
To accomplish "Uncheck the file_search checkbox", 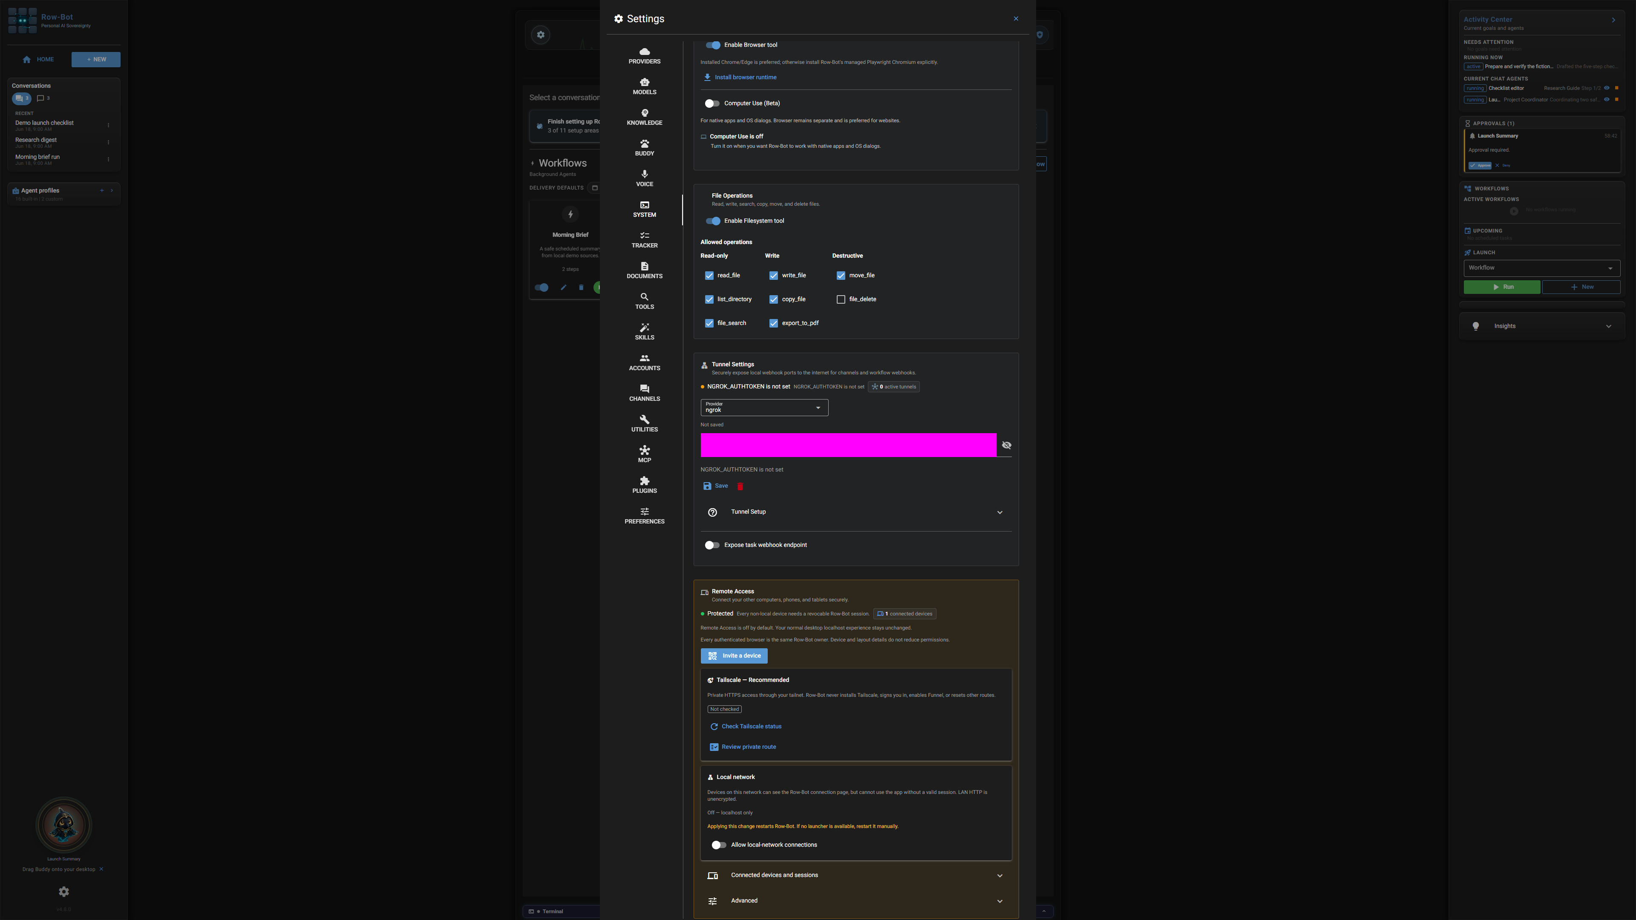I will pos(709,323).
